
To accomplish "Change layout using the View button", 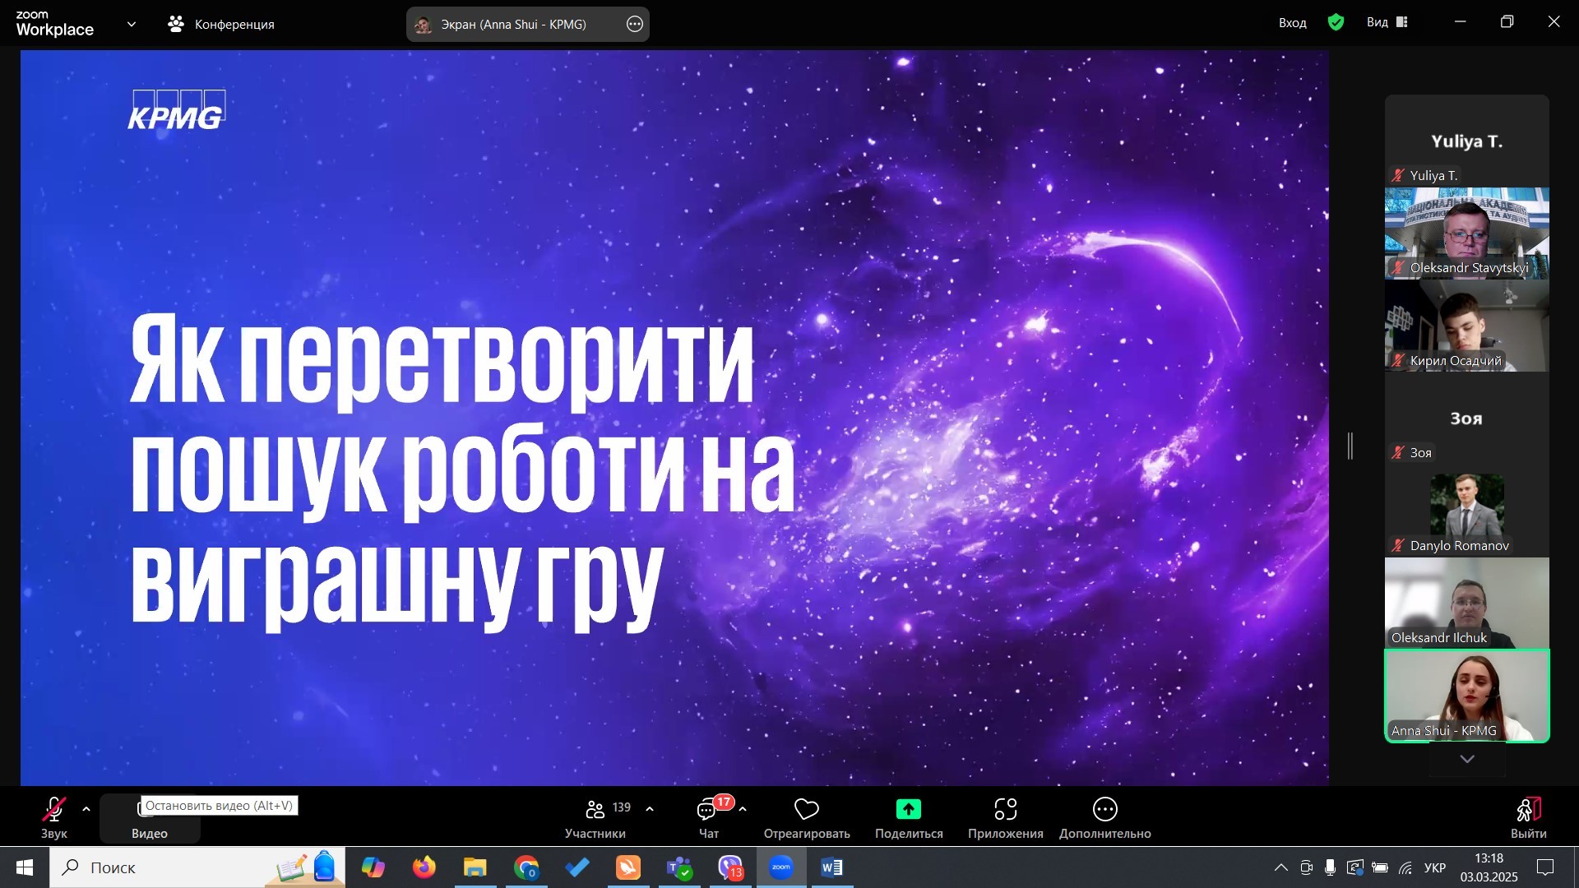I will (x=1387, y=23).
